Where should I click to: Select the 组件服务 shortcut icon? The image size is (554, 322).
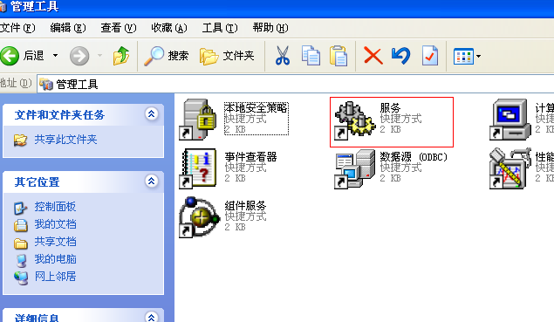pos(199,216)
